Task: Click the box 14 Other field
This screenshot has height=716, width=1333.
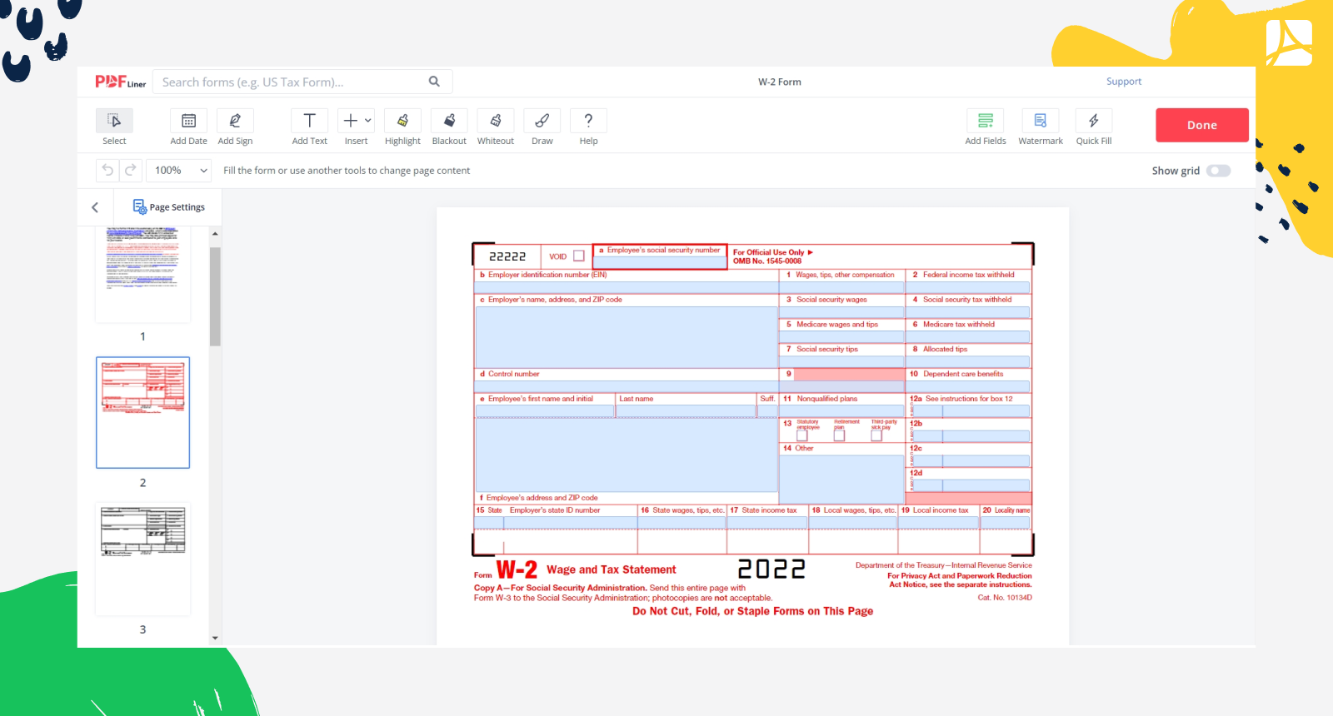Action: [x=842, y=479]
